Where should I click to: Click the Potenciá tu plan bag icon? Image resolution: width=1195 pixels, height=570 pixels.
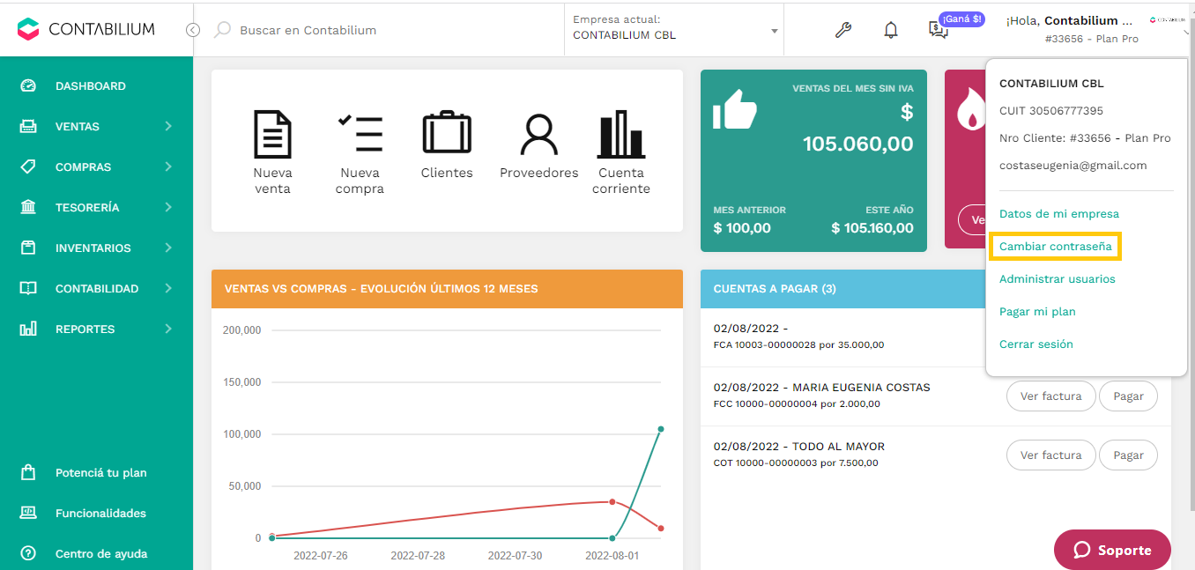pyautogui.click(x=28, y=472)
